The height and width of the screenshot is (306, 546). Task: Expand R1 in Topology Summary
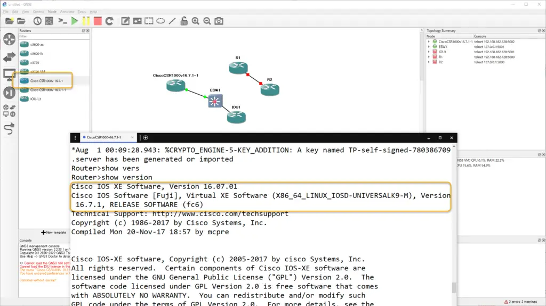[x=429, y=57]
